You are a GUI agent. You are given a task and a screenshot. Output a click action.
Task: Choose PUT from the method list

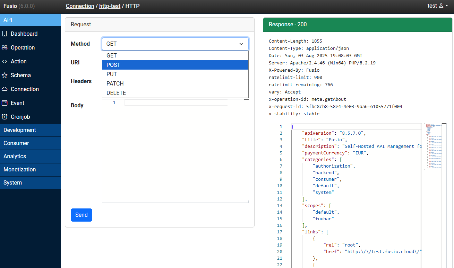click(175, 74)
